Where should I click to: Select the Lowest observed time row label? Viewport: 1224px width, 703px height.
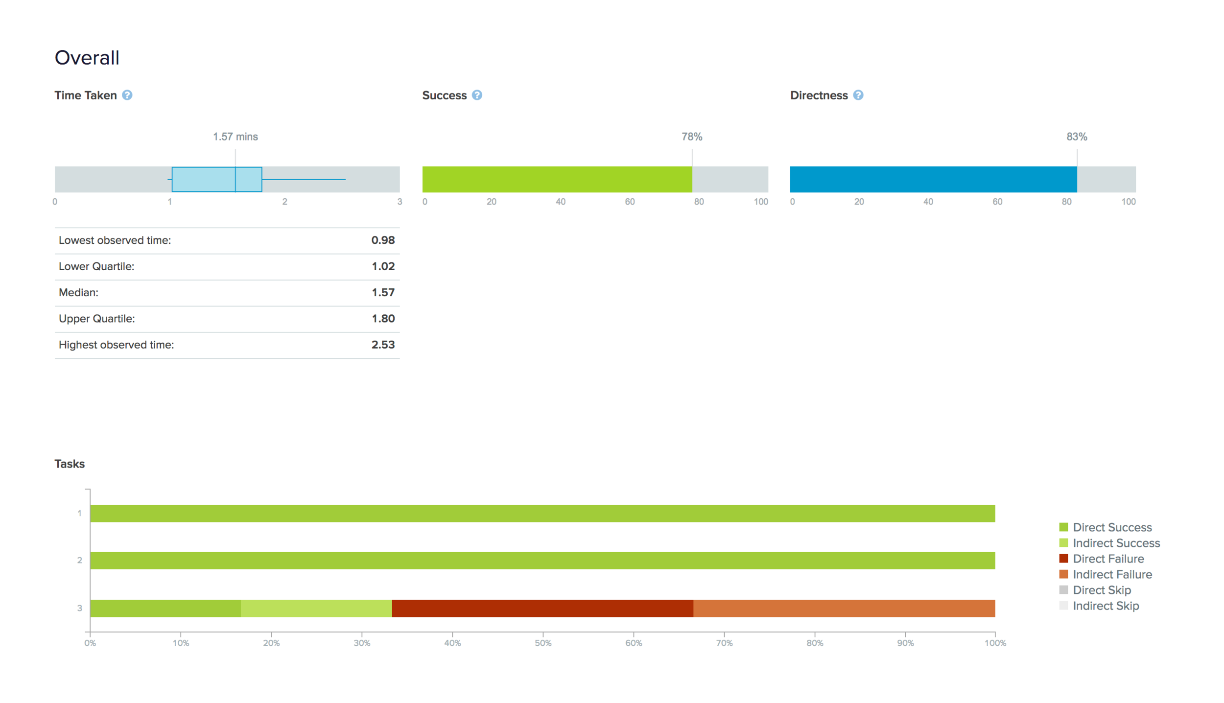coord(115,240)
